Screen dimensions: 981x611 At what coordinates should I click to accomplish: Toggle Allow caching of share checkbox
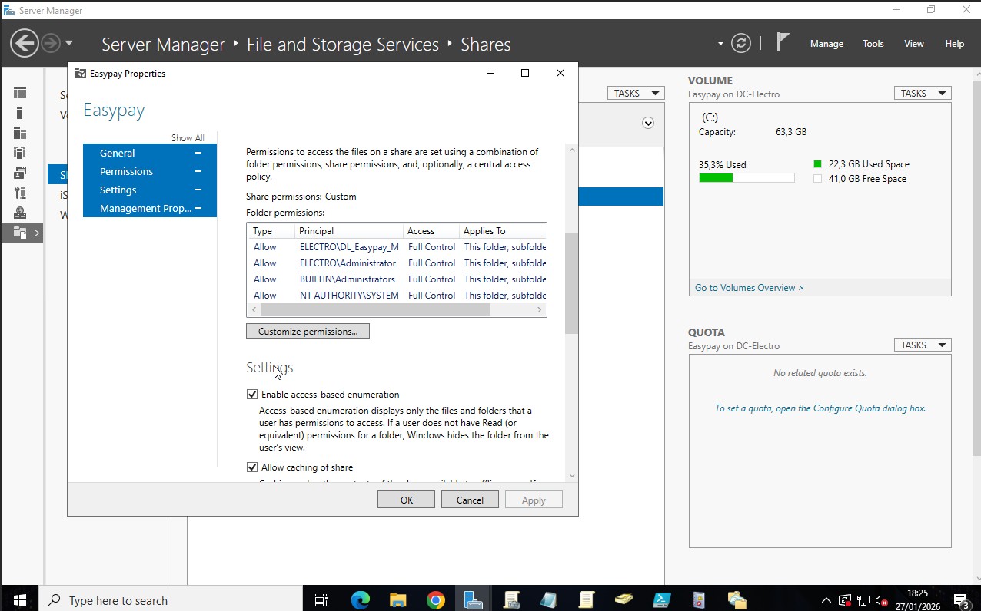pos(252,467)
